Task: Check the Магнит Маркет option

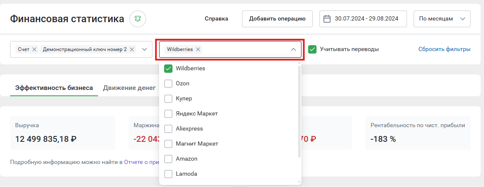Action: [168, 144]
